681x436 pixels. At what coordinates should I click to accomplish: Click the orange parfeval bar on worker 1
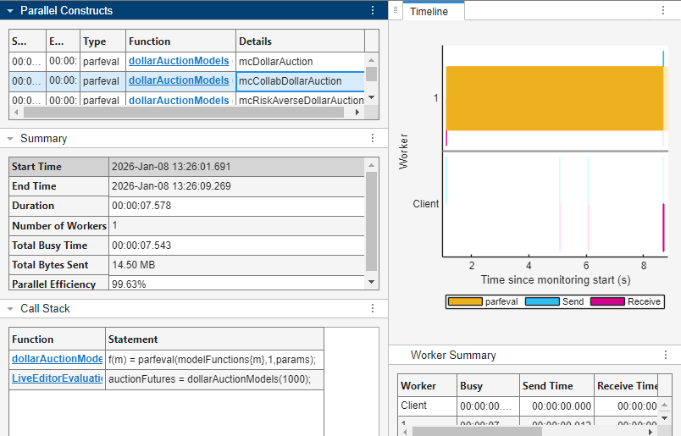(x=554, y=98)
